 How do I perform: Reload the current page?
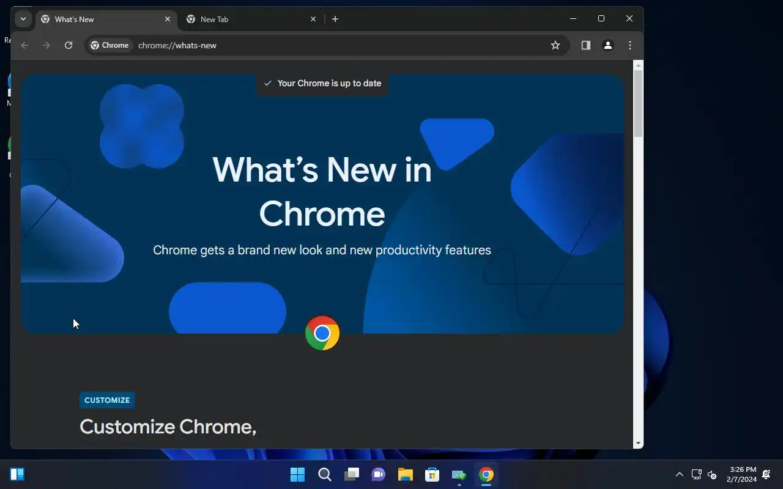(x=69, y=45)
